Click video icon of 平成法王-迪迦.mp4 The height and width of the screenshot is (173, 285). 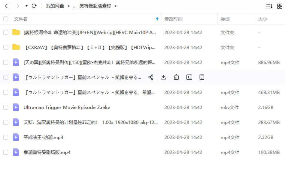point(16,137)
